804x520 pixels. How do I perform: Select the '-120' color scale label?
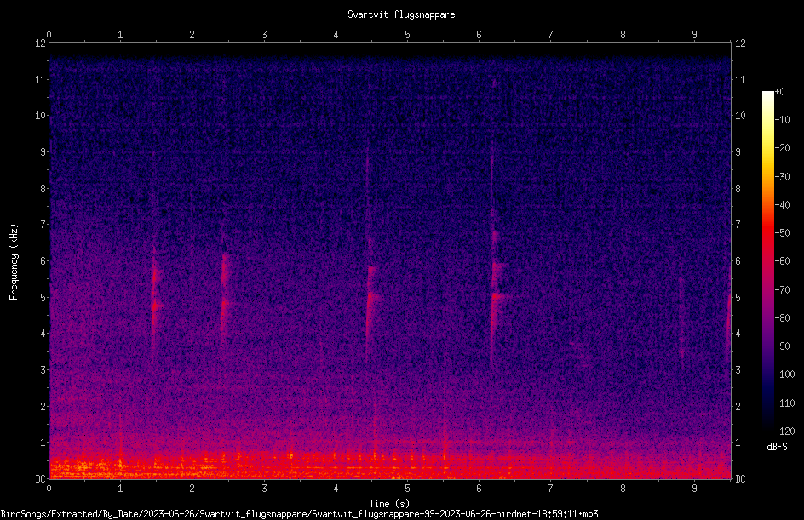[784, 431]
